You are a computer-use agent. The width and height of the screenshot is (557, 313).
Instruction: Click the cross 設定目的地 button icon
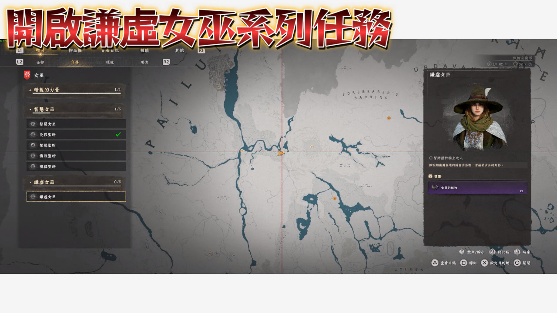485,263
